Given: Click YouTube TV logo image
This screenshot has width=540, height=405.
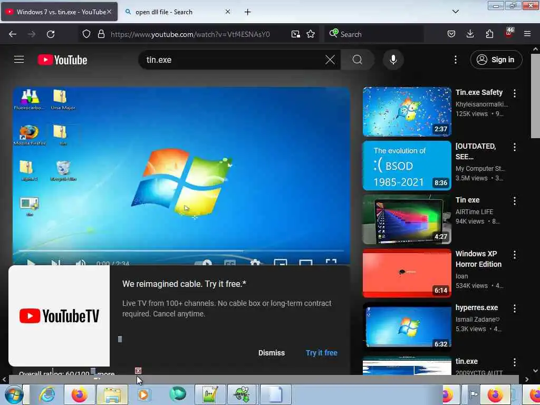Looking at the screenshot, I should pos(59,316).
